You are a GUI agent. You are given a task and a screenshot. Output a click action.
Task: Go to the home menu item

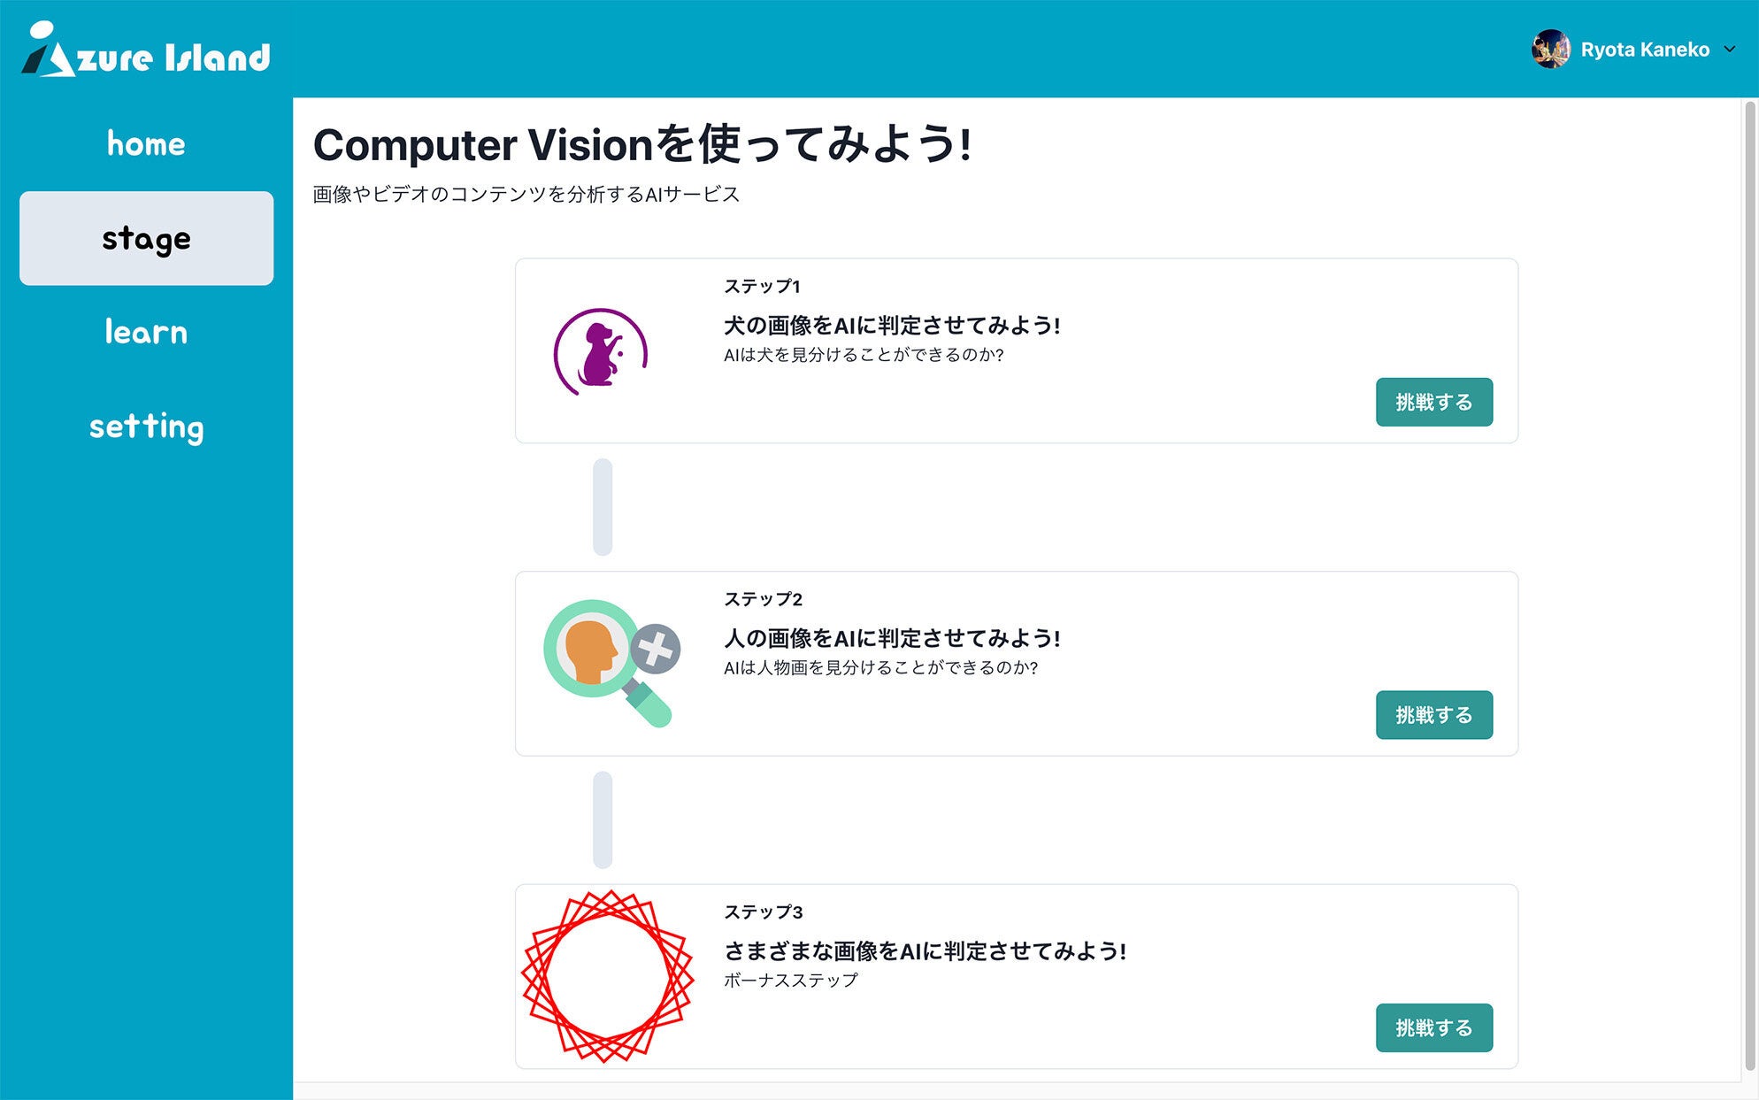point(146,144)
